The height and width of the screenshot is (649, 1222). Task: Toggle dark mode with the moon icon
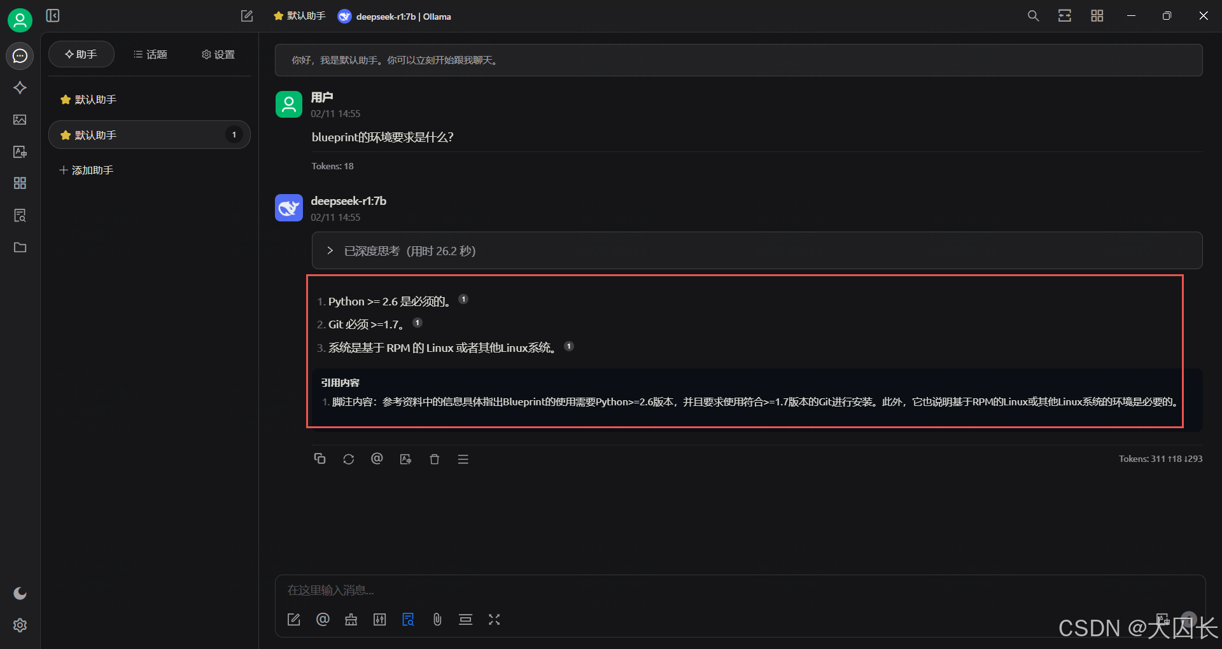click(20, 593)
